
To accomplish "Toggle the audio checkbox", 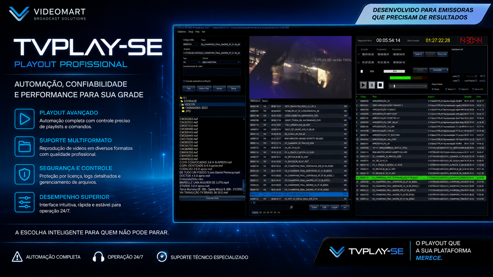I will pos(458,76).
